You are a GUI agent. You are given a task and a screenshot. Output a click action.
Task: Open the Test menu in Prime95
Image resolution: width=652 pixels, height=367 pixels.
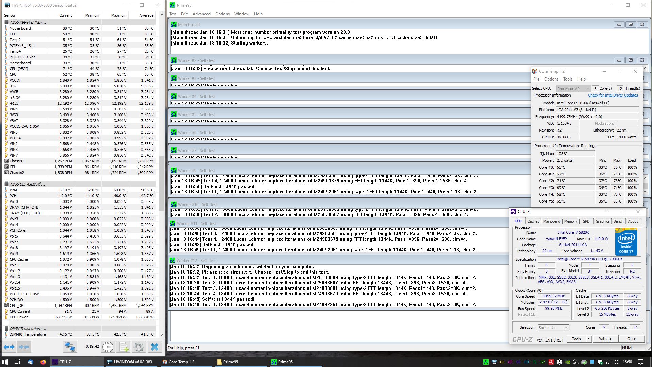[173, 14]
